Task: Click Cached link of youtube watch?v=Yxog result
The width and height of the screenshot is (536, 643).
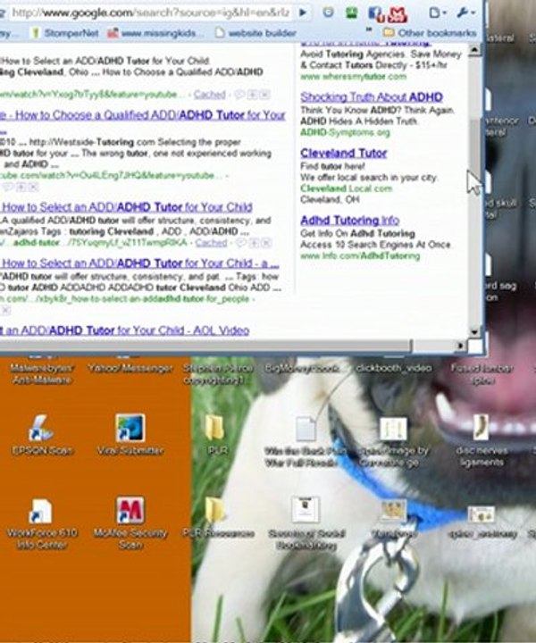Action: pyautogui.click(x=210, y=95)
